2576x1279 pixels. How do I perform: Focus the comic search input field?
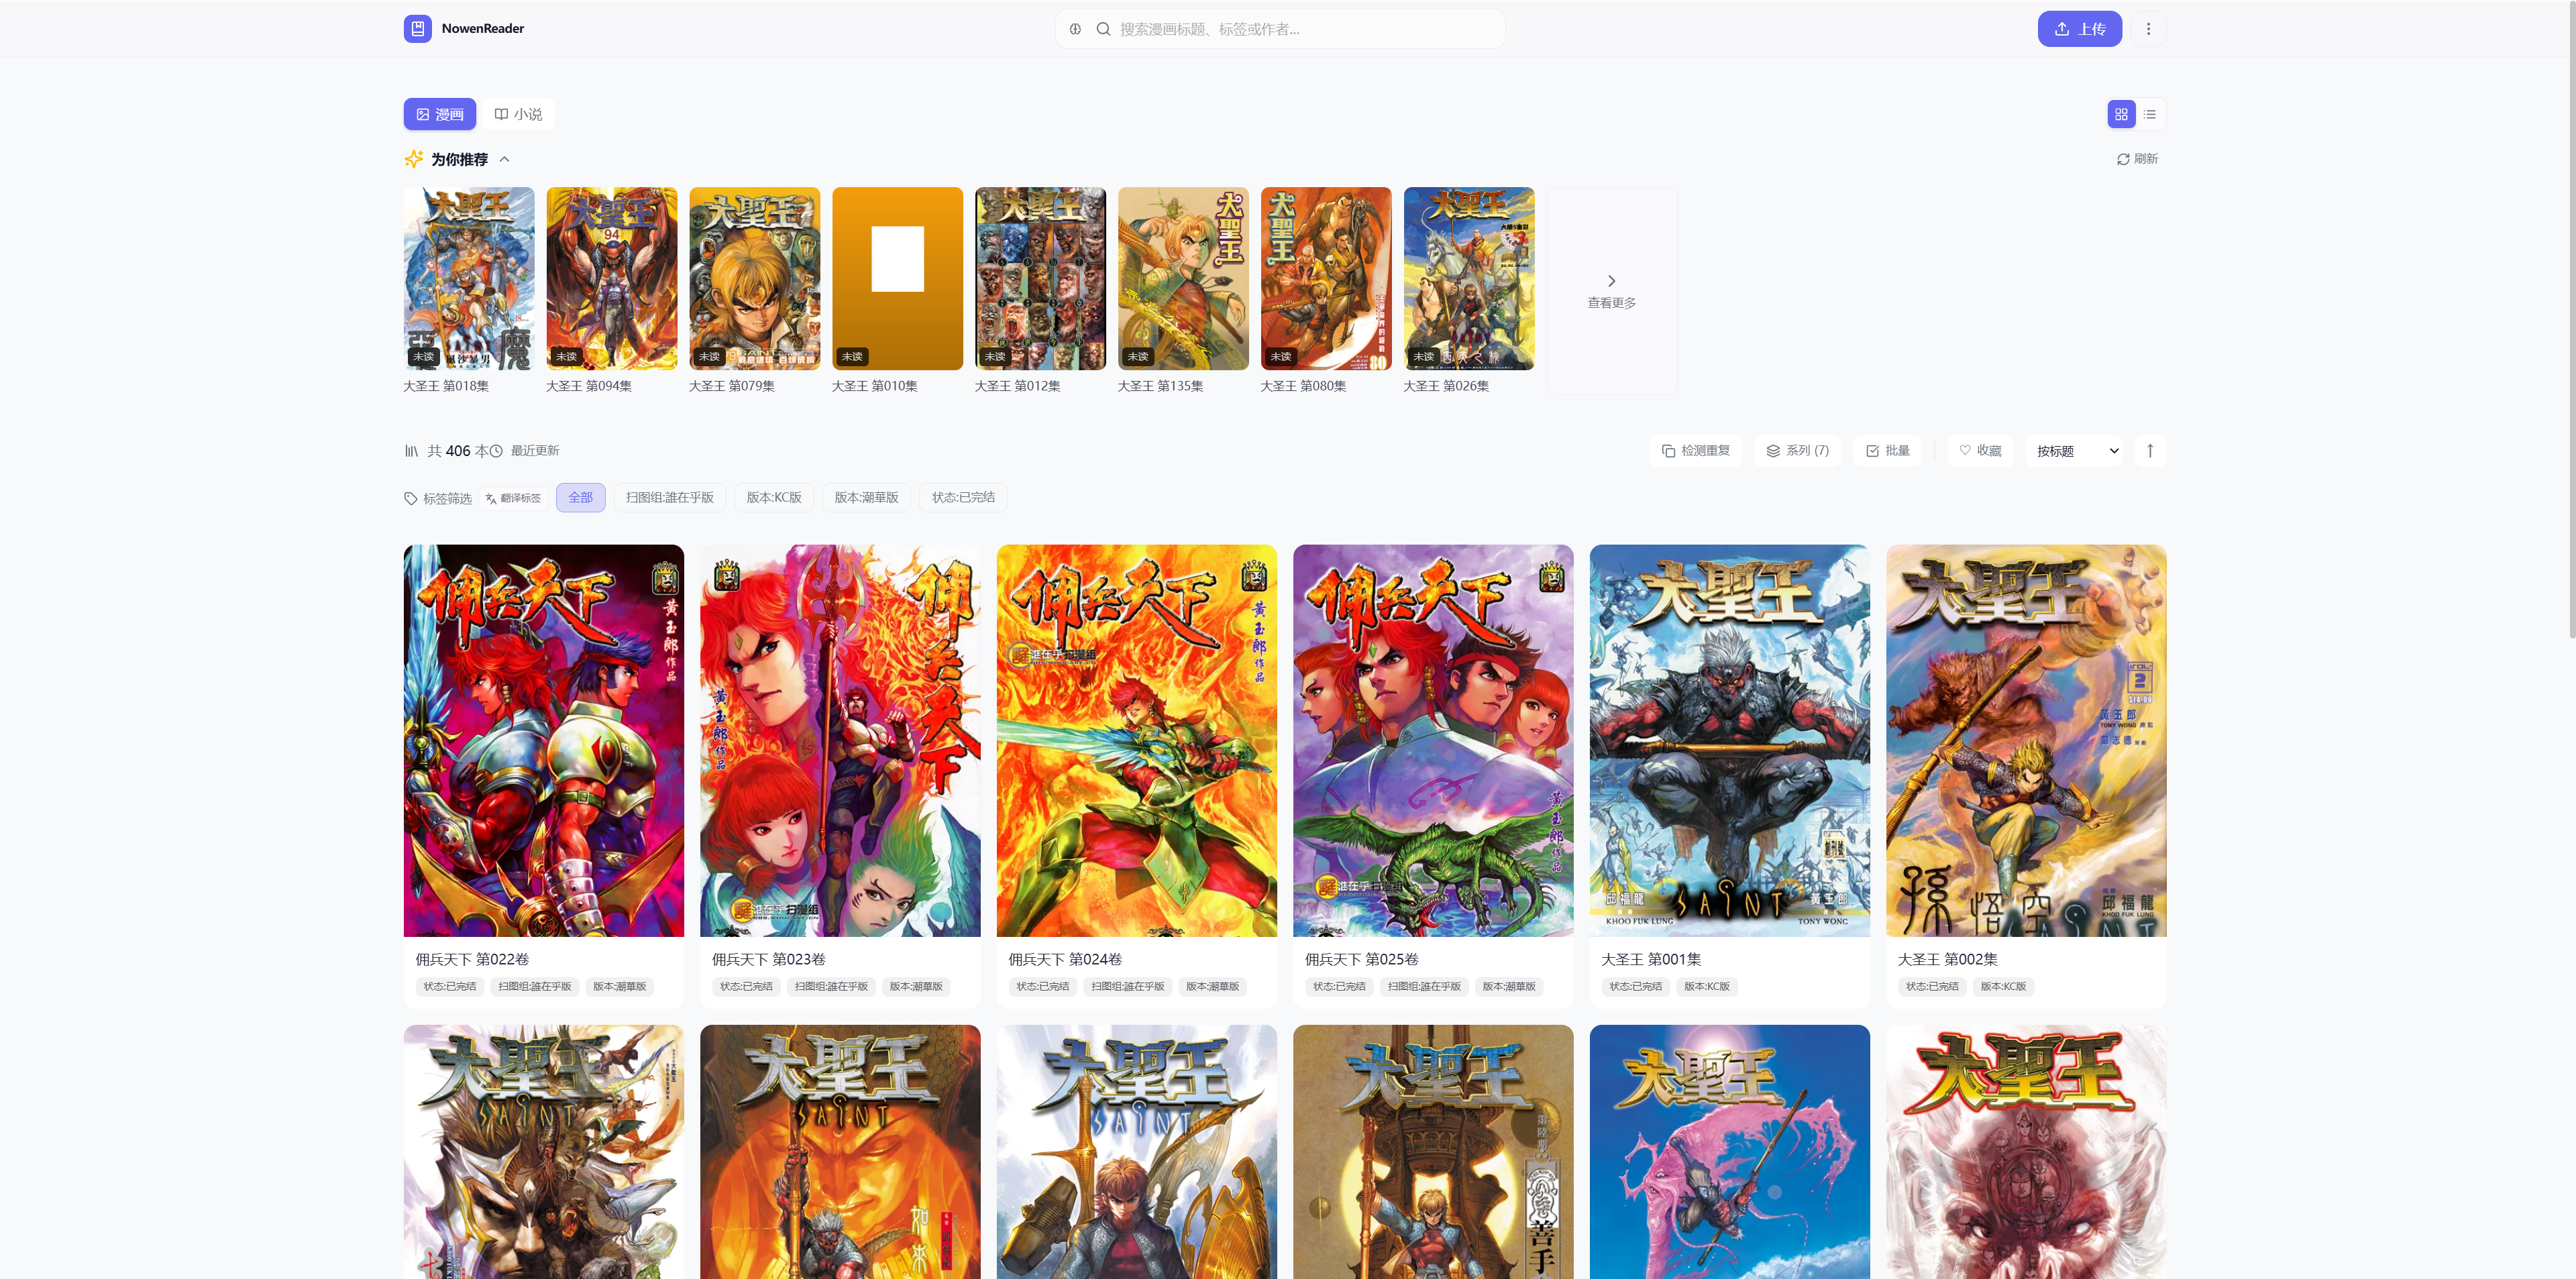(x=1281, y=29)
